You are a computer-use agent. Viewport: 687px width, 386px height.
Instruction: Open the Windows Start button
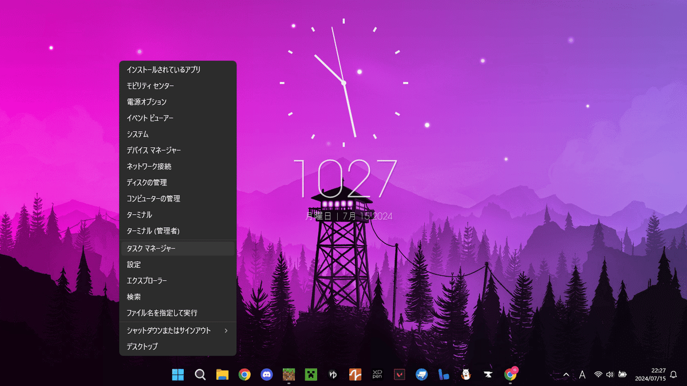178,375
